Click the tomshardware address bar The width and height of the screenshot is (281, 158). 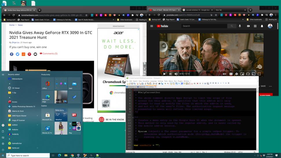pos(52,15)
